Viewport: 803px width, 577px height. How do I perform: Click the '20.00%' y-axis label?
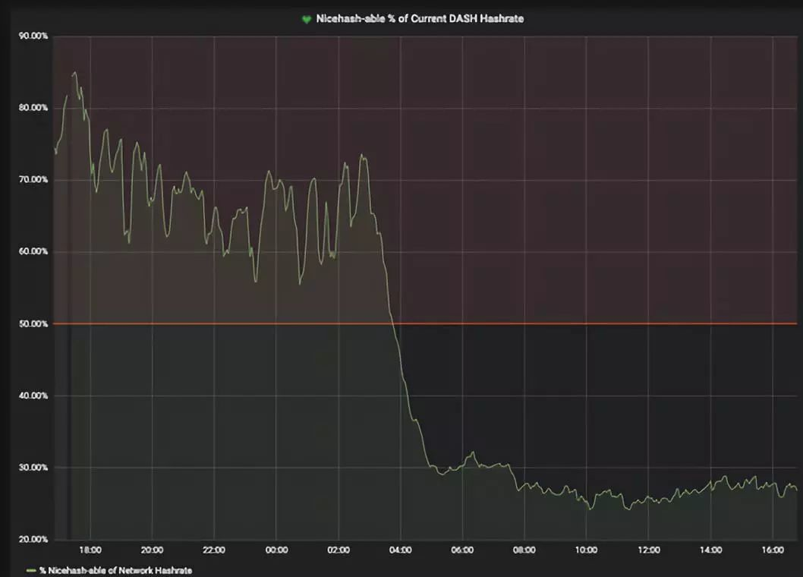tap(33, 539)
